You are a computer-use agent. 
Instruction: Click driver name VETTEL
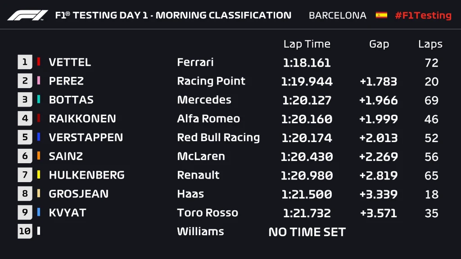click(70, 63)
